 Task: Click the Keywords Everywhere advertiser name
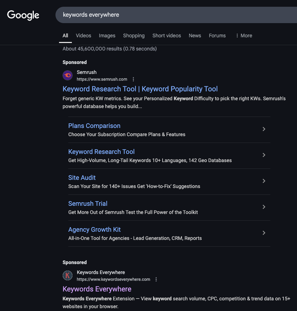click(x=101, y=273)
